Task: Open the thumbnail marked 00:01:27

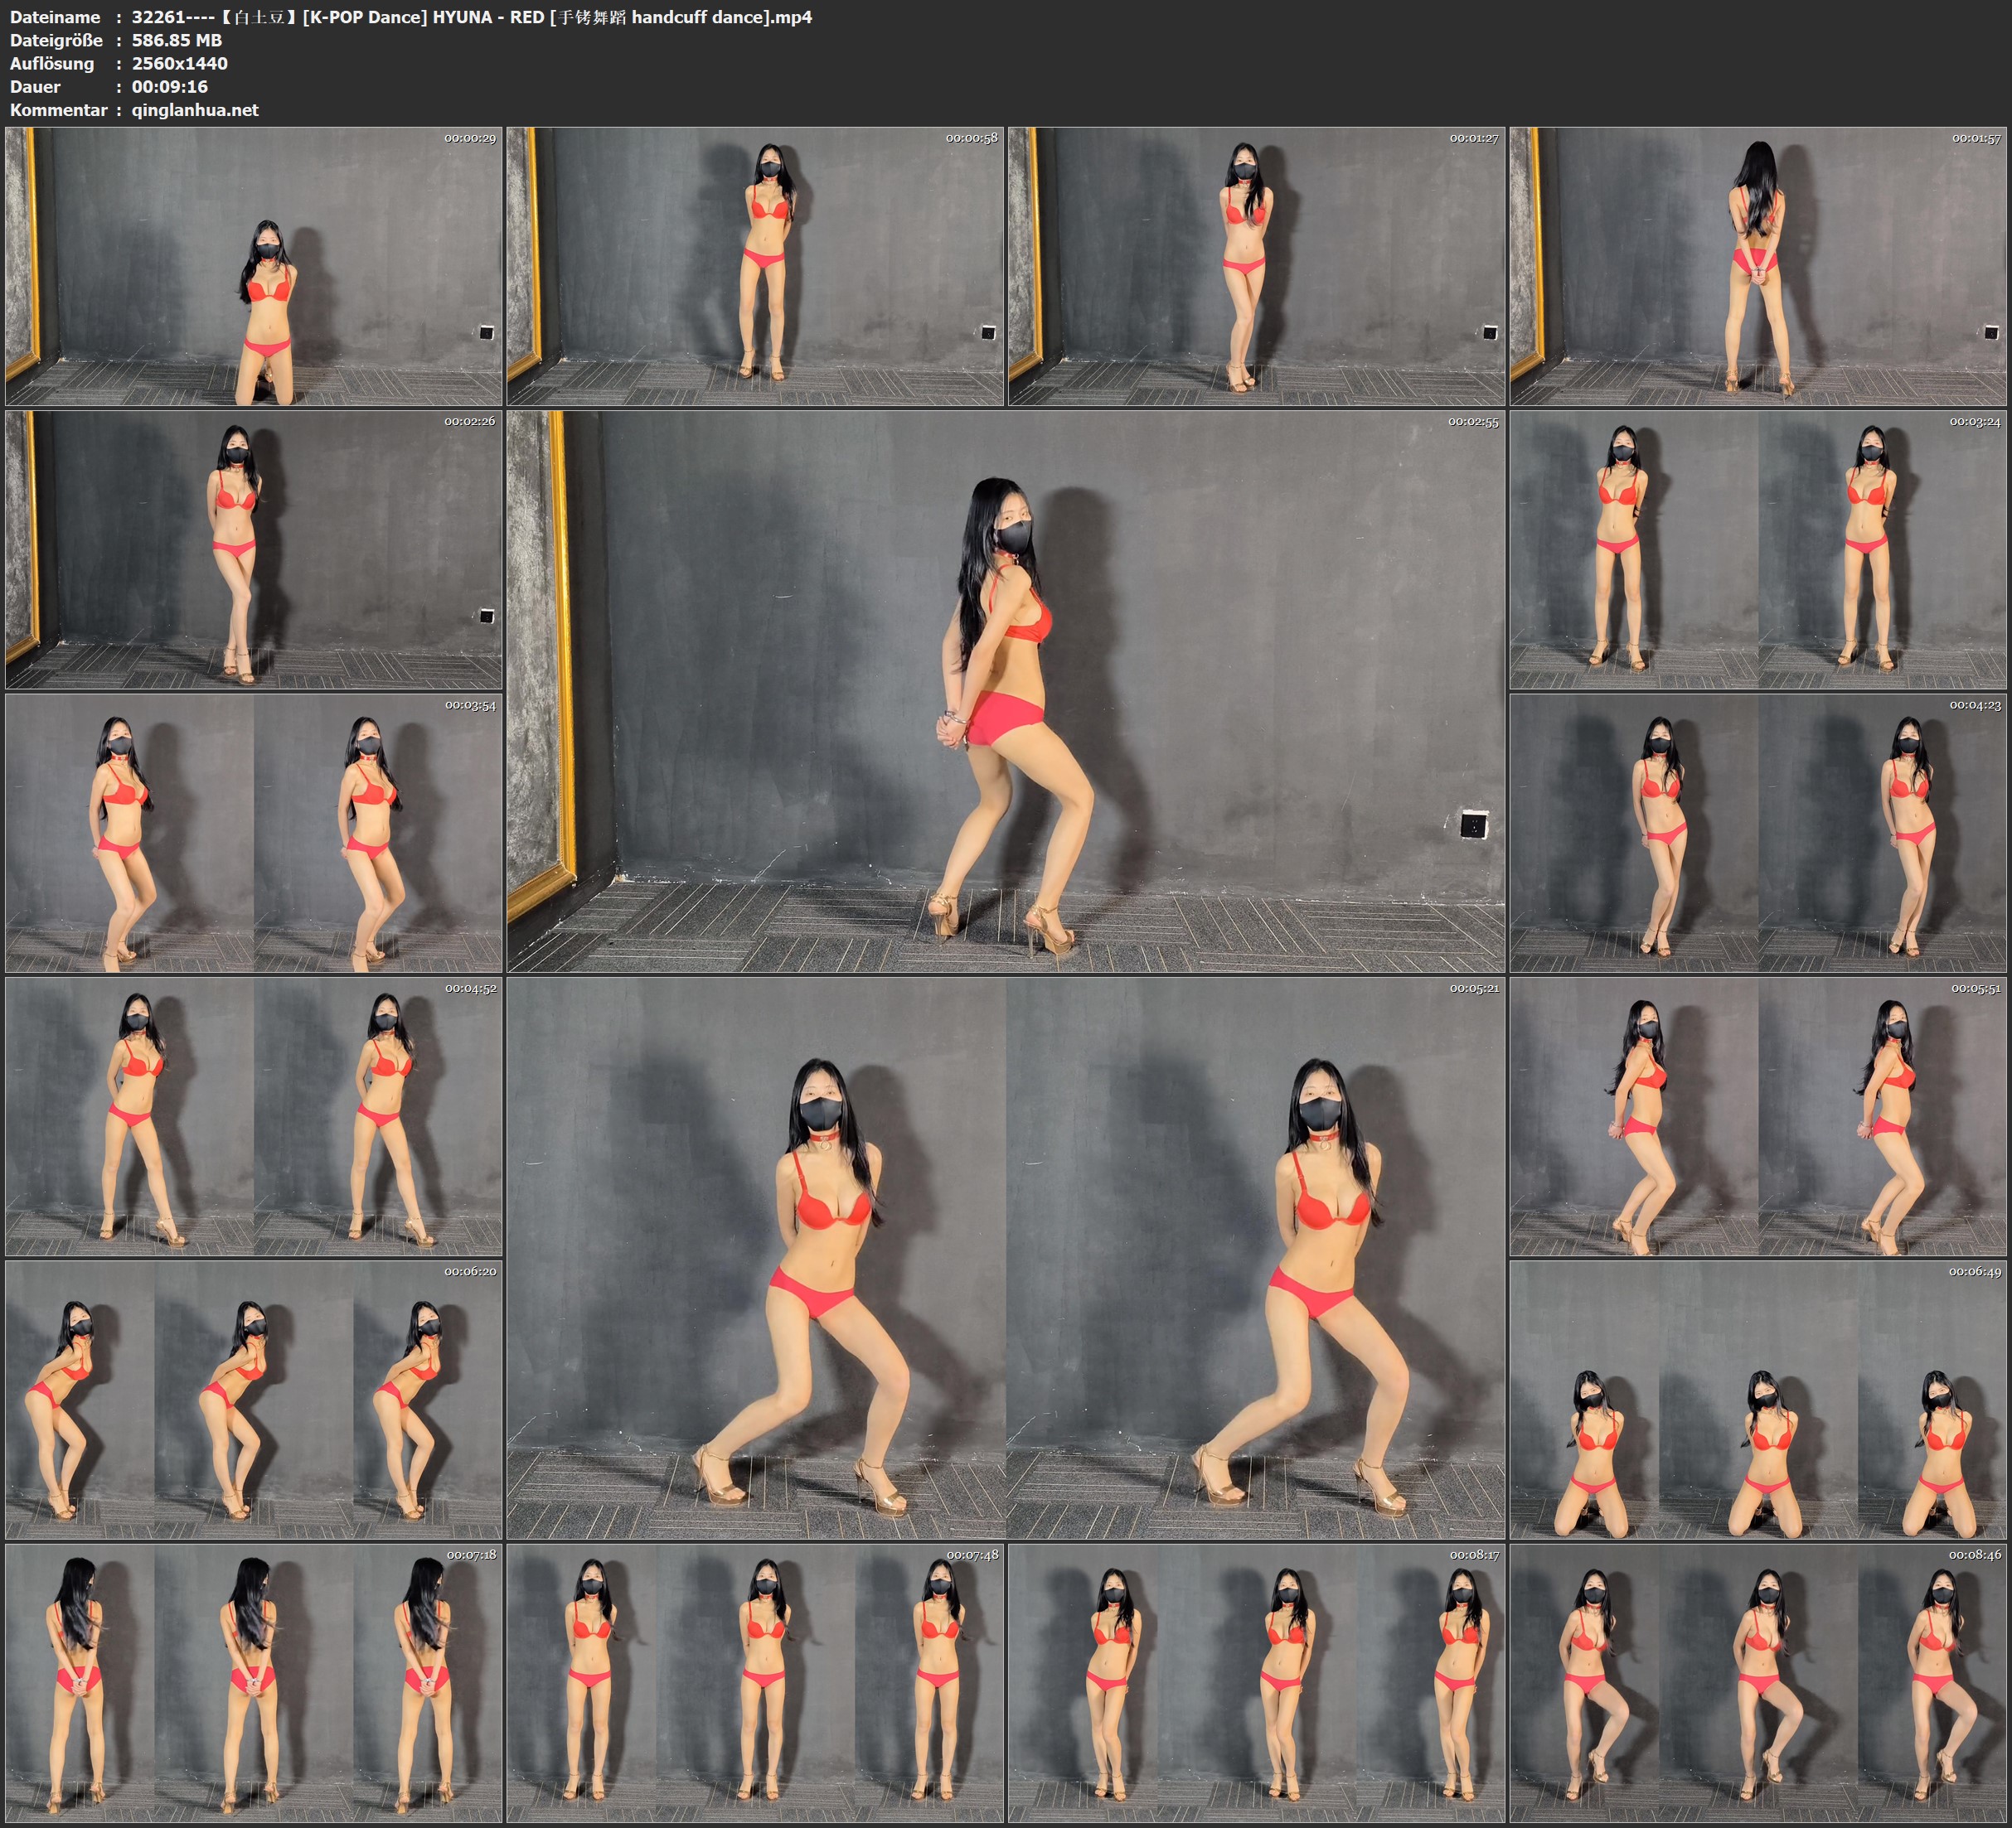Action: 1257,267
